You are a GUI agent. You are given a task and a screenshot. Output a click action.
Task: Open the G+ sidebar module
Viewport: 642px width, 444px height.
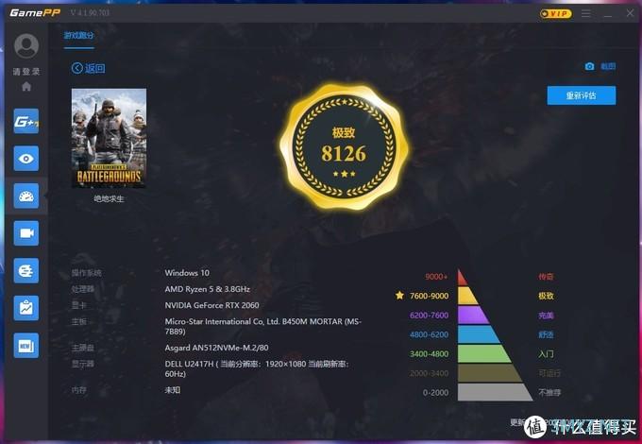(x=26, y=122)
